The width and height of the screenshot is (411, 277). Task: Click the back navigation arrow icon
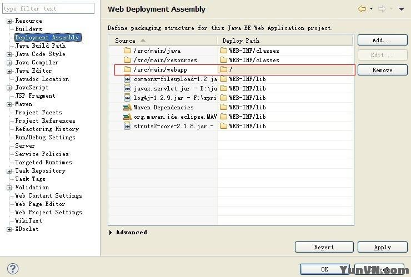[362, 9]
